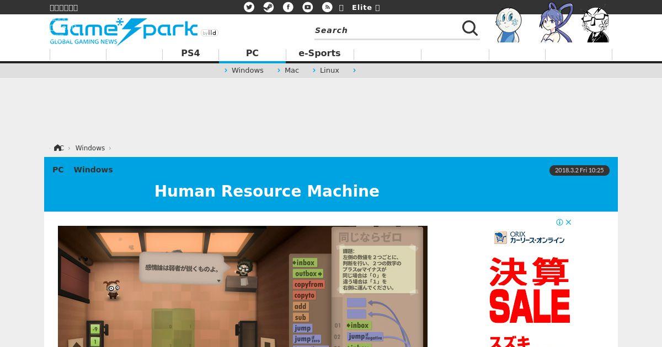Screen dimensions: 662x347
Task: Open the RSS feed icon
Action: click(327, 7)
